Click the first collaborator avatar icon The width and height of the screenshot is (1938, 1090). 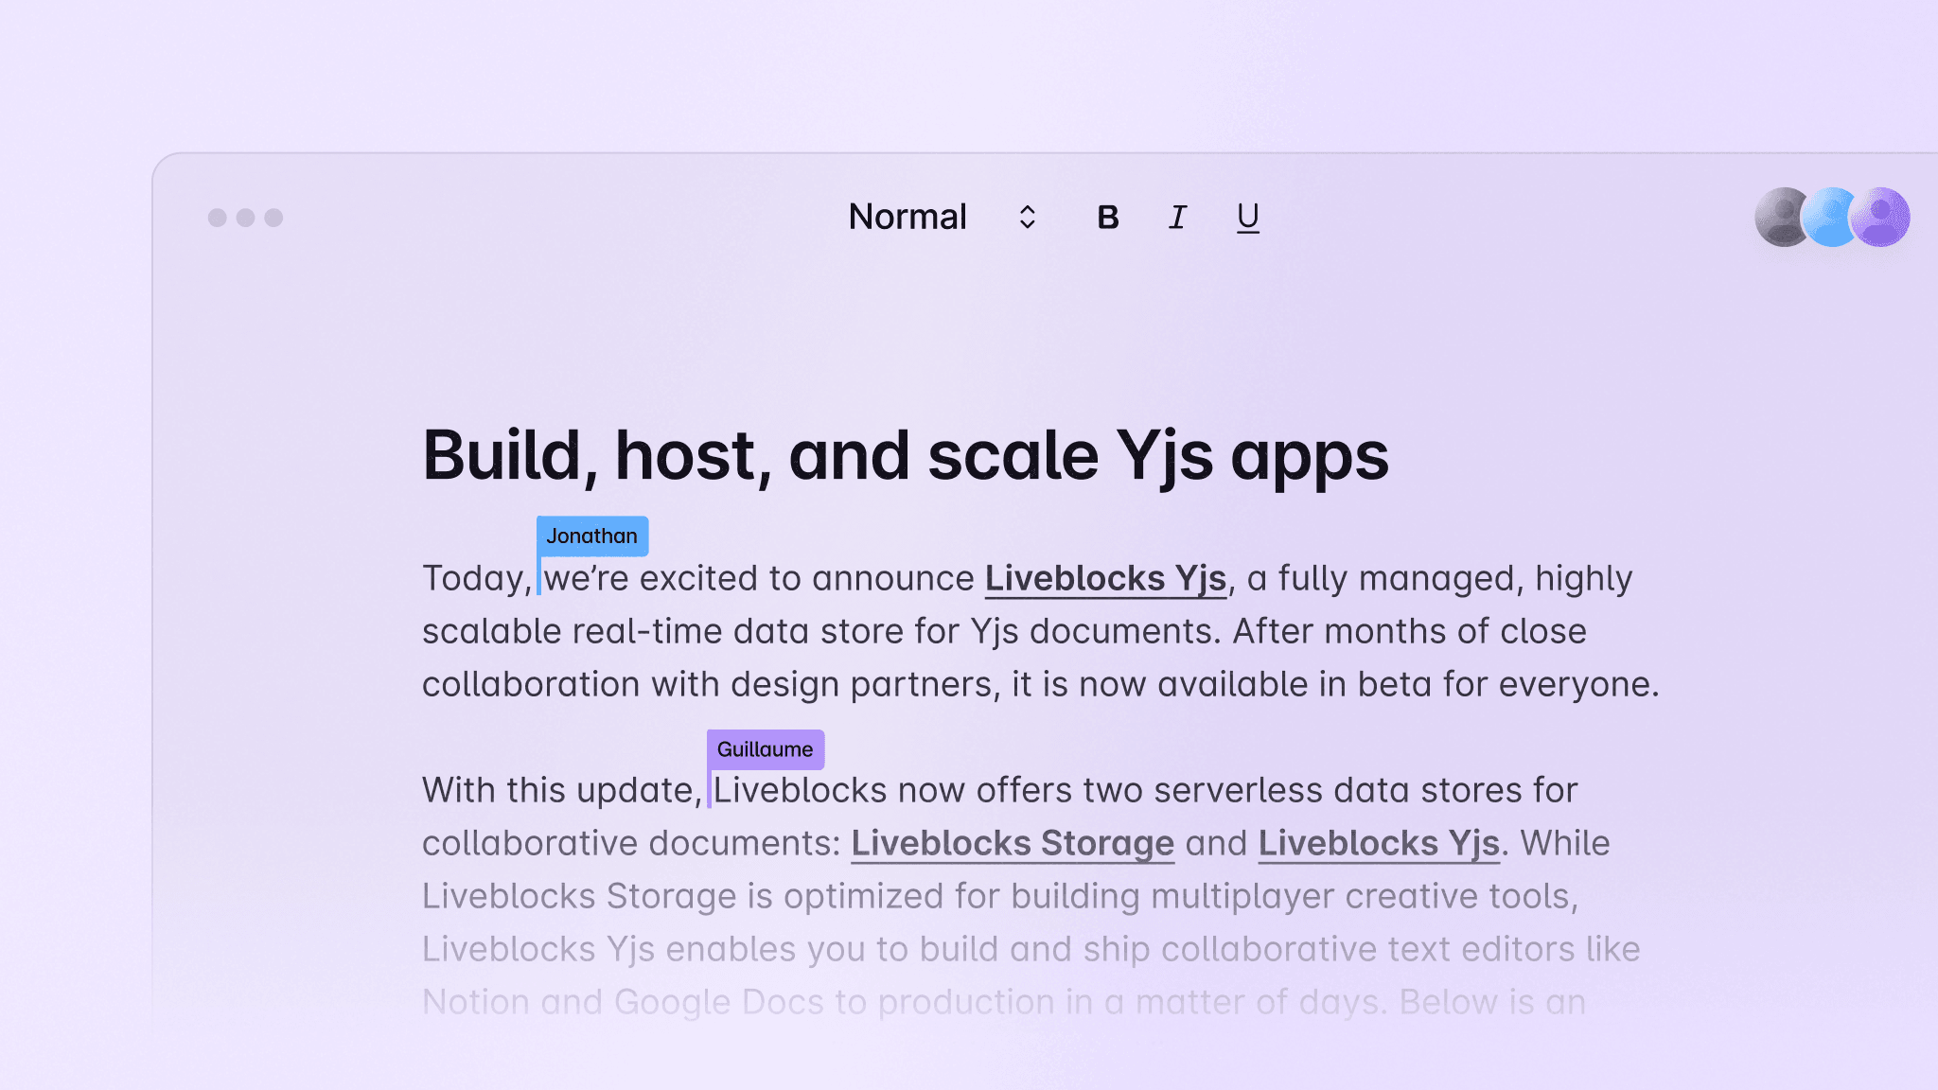click(1781, 217)
